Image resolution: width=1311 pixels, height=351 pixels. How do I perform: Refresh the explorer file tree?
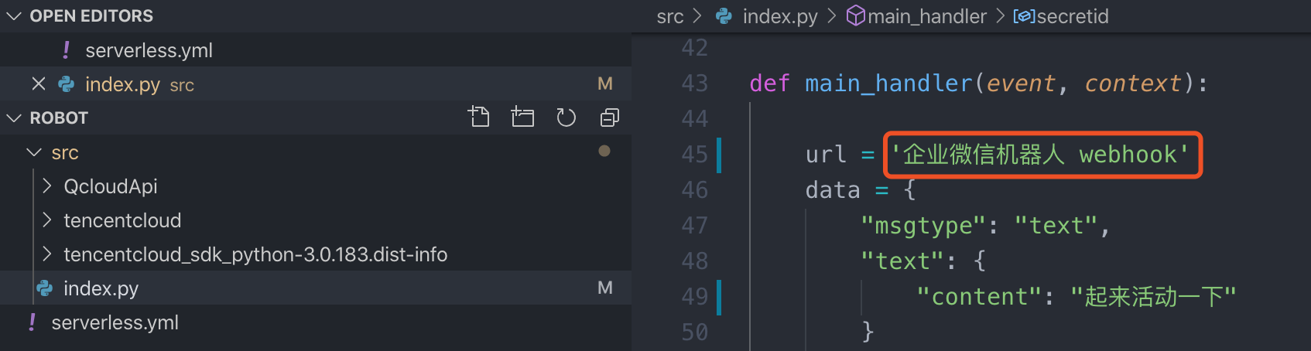click(567, 118)
